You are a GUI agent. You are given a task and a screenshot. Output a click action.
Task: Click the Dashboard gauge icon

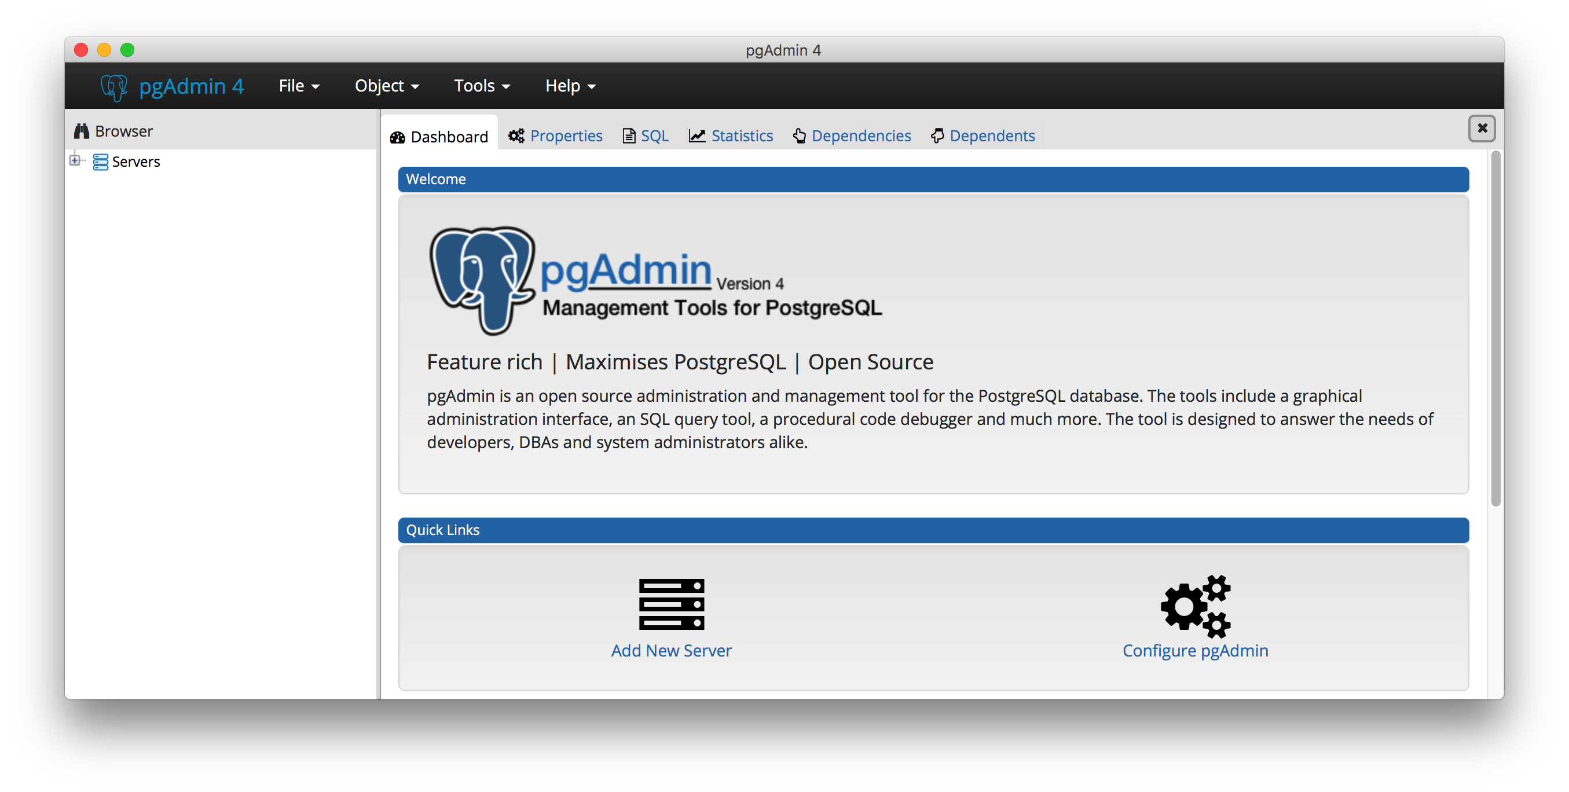tap(398, 137)
